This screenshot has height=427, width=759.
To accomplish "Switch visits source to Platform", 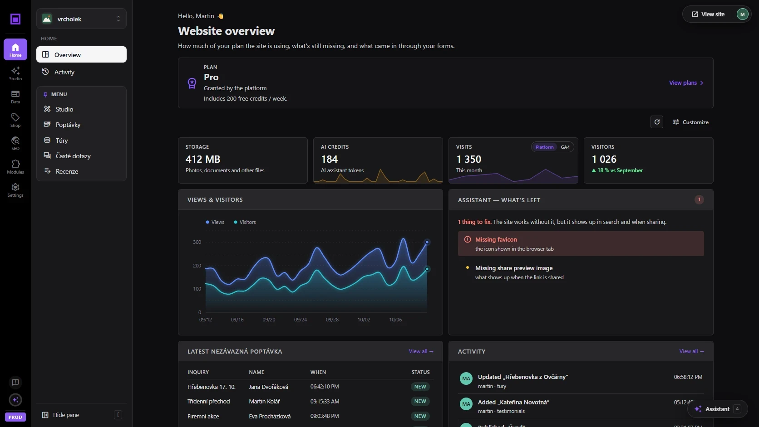I will click(x=544, y=147).
